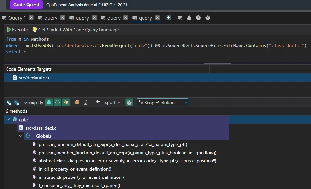Select prescan_member_function_default_arg_expr method

(x=127, y=153)
